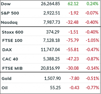Open the DAX index row
101x94 pixels.
[x=7, y=50]
